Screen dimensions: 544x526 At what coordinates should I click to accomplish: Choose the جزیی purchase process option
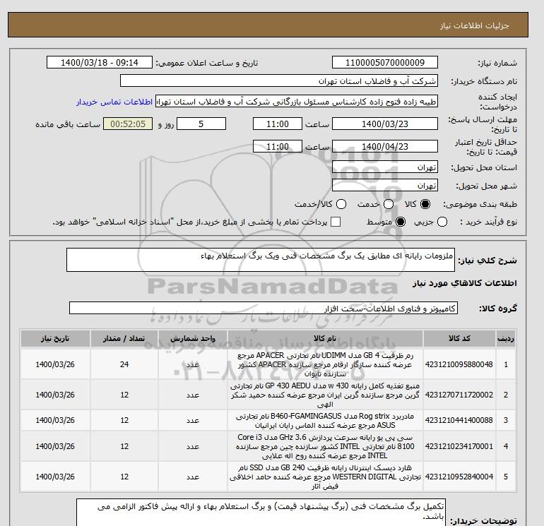coord(442,222)
